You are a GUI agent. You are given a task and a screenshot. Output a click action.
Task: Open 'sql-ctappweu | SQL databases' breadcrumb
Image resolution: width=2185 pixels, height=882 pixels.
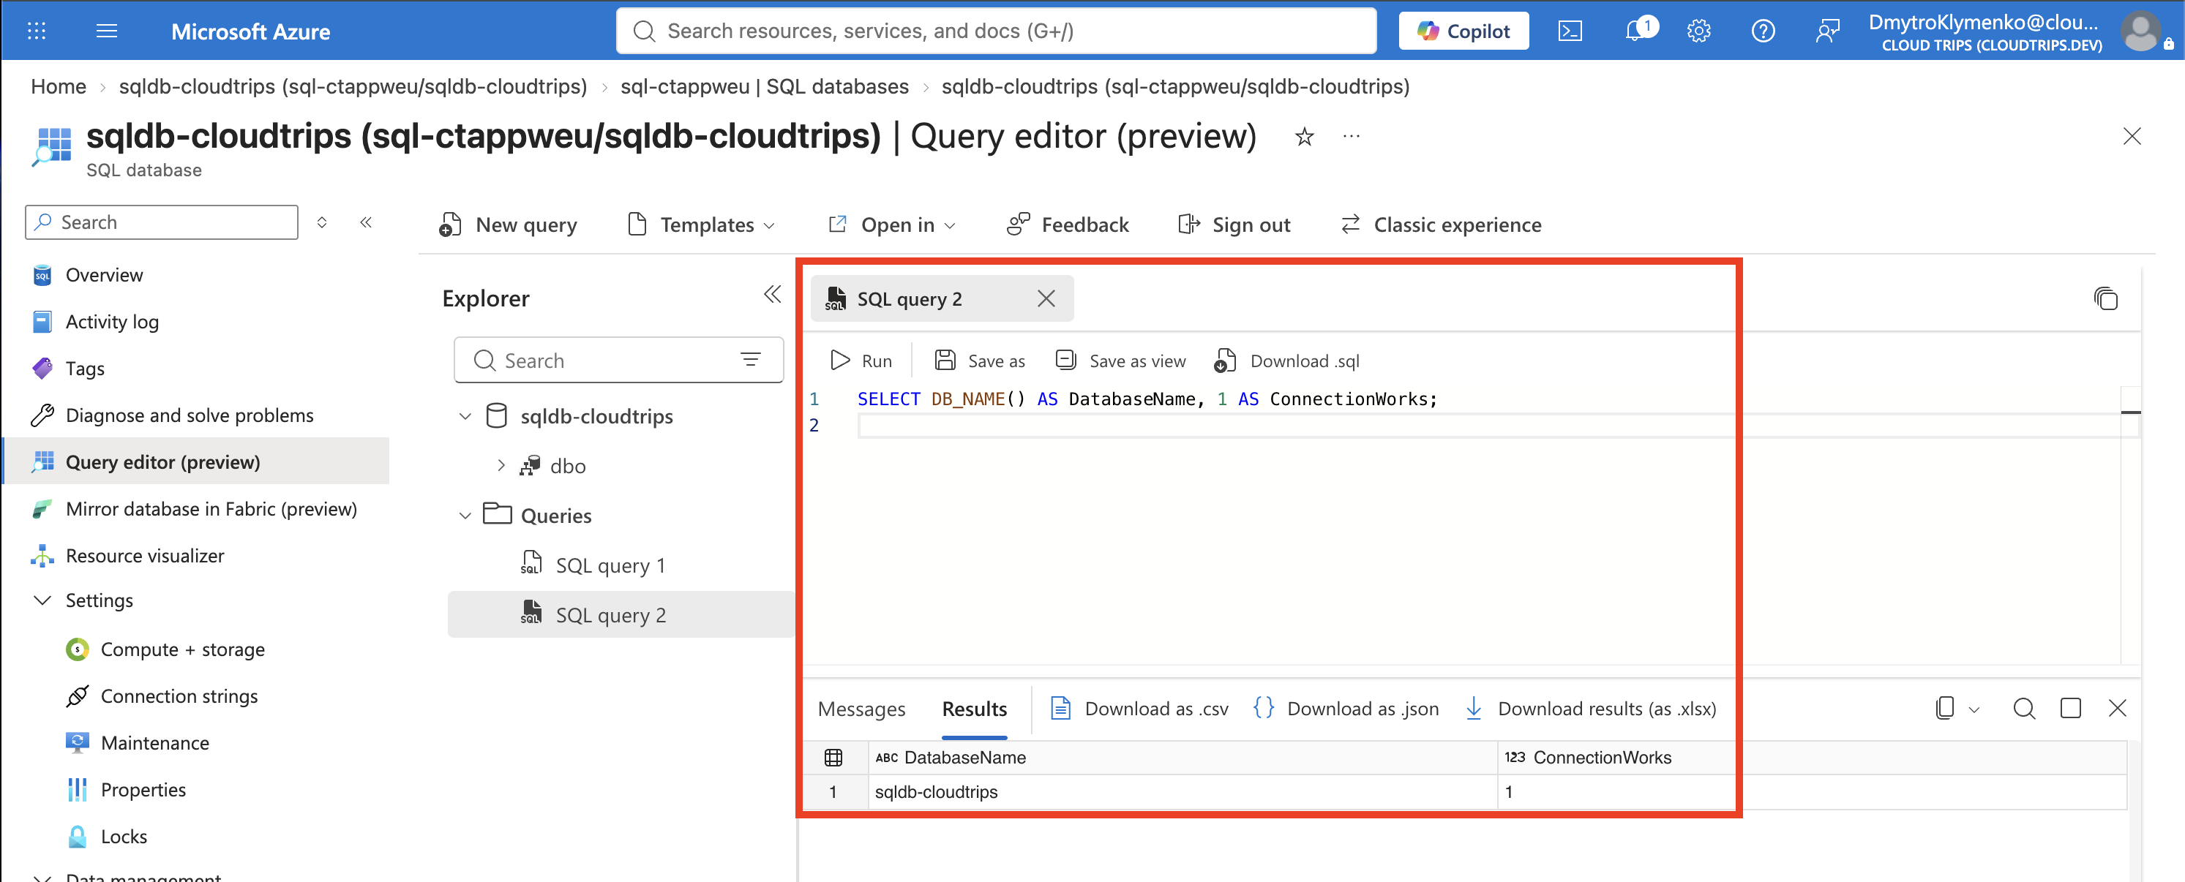tap(764, 86)
